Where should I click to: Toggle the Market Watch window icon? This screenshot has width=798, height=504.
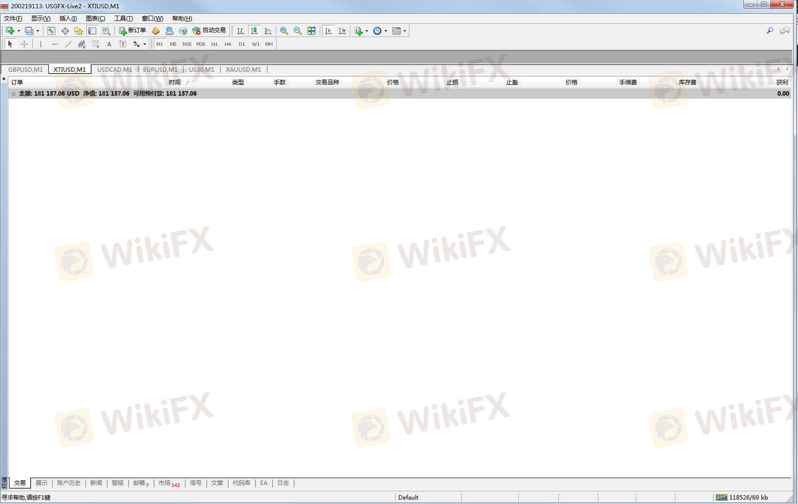[x=51, y=31]
